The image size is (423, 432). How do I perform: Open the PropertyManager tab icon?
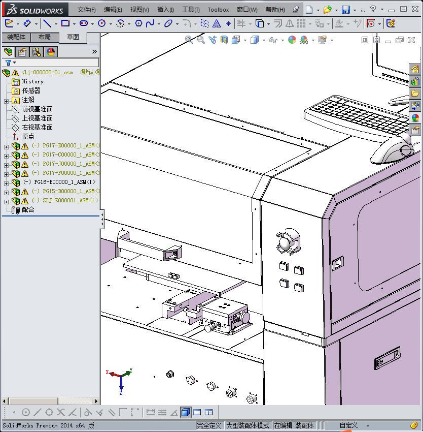tap(22, 52)
